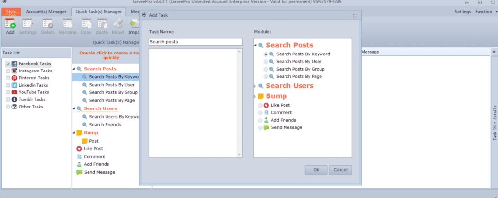
Task: Click the Copy toolbar icon
Action: [x=86, y=23]
